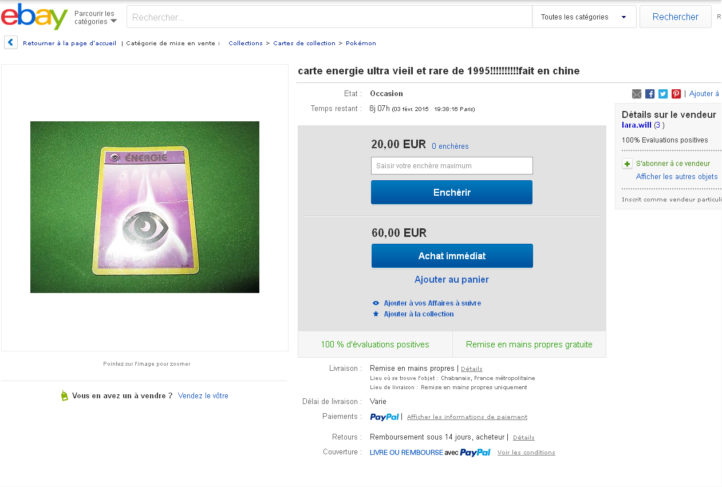Share listing on Pinterest

point(676,94)
